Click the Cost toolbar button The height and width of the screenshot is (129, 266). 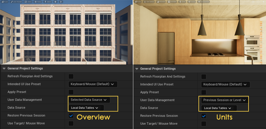click(x=183, y=2)
